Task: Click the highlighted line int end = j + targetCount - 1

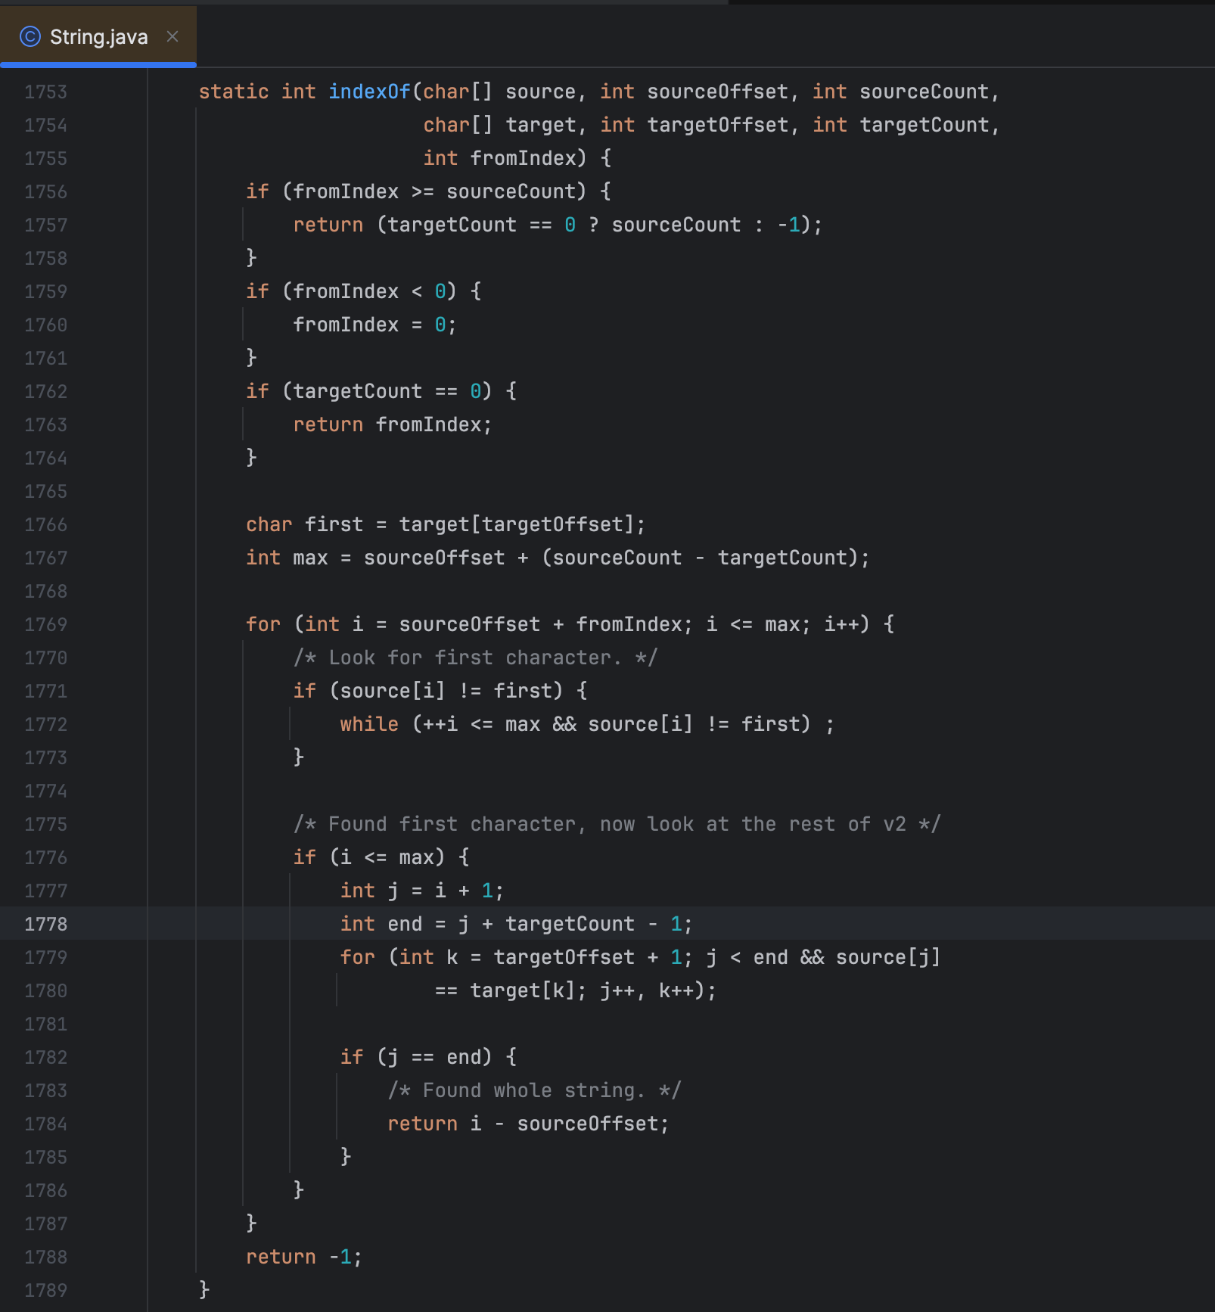Action: [514, 923]
